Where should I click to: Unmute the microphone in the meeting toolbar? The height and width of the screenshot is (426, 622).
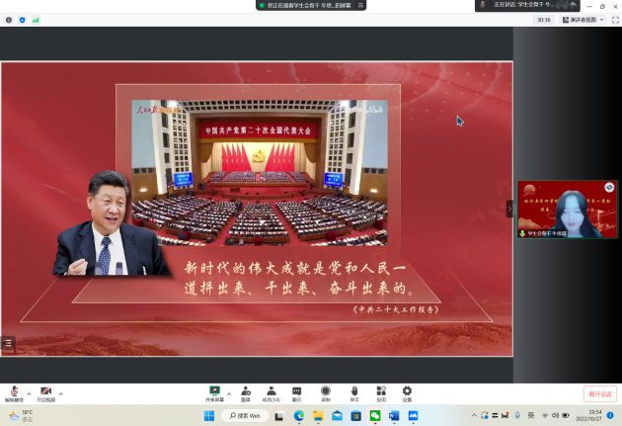tap(14, 391)
